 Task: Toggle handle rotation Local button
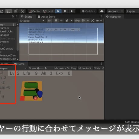tap(48, 11)
